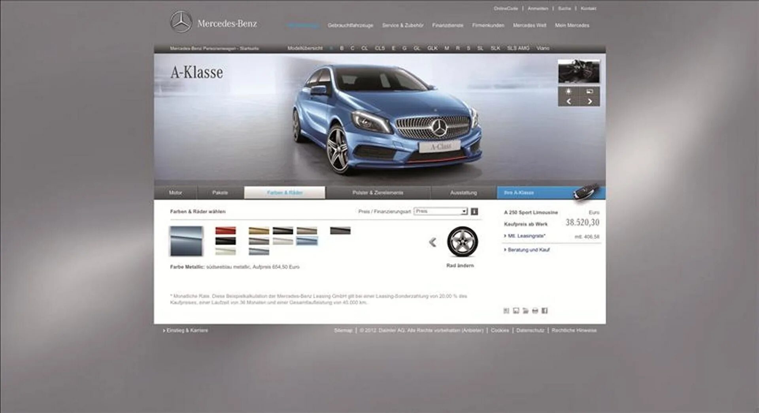
Task: Click the Datenschutz footer link
Action: tap(530, 330)
